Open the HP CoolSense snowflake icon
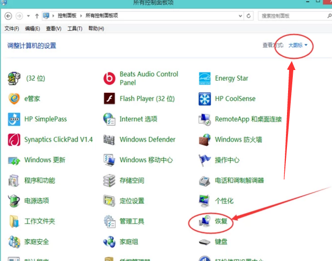Viewport: 332px width, 261px height. pos(205,99)
